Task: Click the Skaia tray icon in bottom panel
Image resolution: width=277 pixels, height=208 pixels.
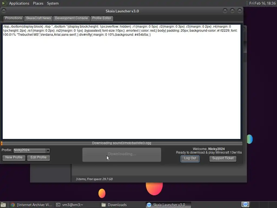Action: 245,204
